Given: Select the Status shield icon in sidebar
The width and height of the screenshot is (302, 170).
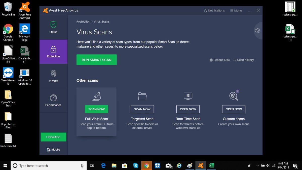Looking at the screenshot, I should click(x=53, y=25).
